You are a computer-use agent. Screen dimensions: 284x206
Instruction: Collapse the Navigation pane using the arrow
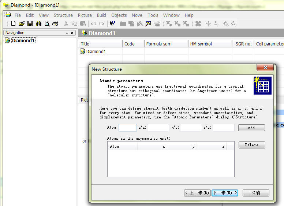pyautogui.click(x=67, y=33)
